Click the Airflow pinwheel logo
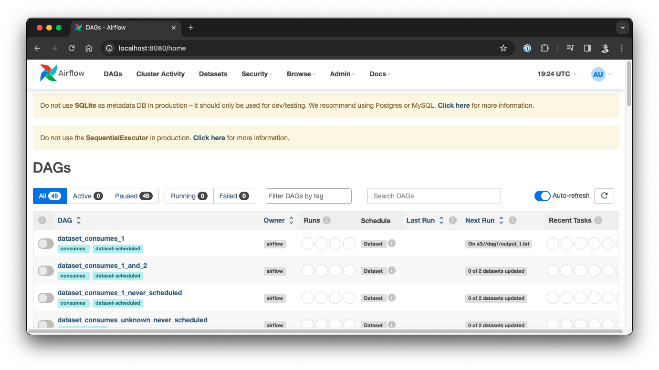The width and height of the screenshot is (659, 370). click(47, 72)
